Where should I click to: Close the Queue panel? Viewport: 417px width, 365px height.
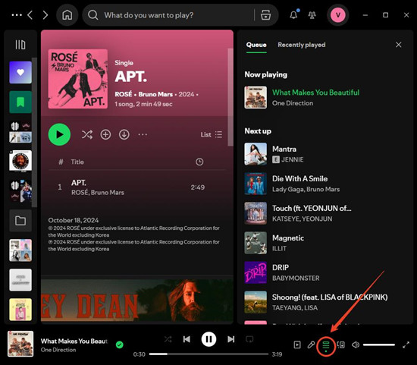pos(398,45)
